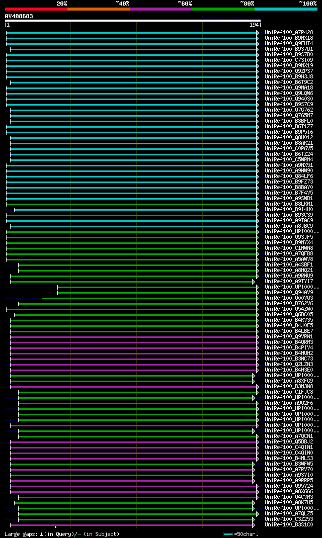
Task: Click the purple ~60% identity legend segment
Action: click(x=161, y=9)
